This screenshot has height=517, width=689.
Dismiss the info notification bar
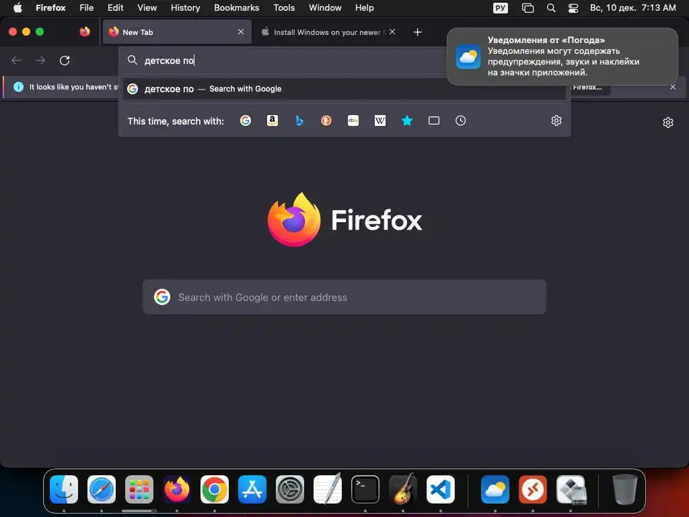point(673,87)
